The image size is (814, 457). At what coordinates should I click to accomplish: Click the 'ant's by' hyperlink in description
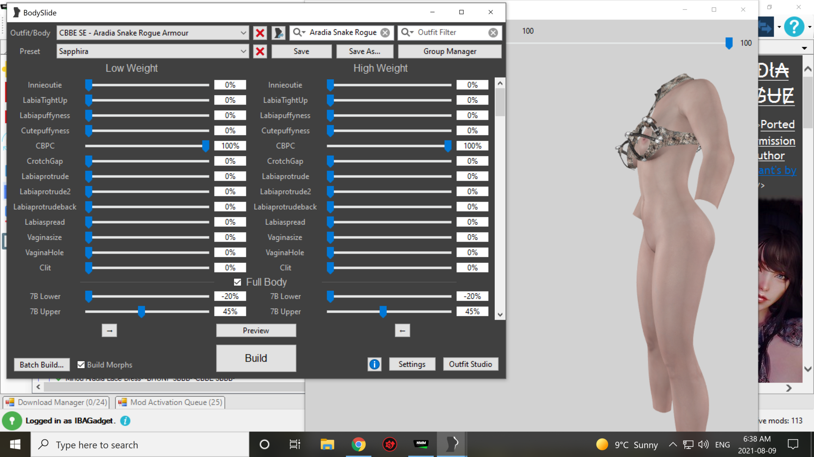(778, 171)
